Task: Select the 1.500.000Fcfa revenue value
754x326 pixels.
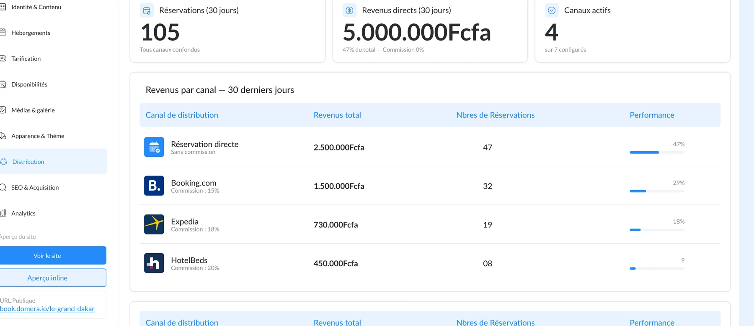Action: click(339, 186)
